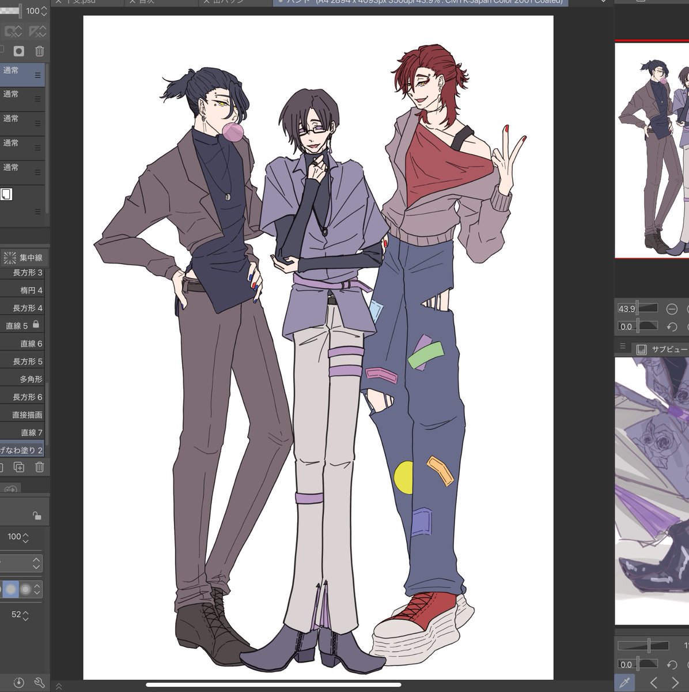Click the sub view reference image
Screen dimensions: 689x692
[x=652, y=491]
